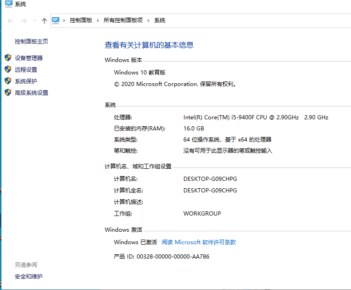The height and width of the screenshot is (290, 351).
Task: Expand the chevron right after 所有控制面板项 breadcrumb
Action: (149, 20)
